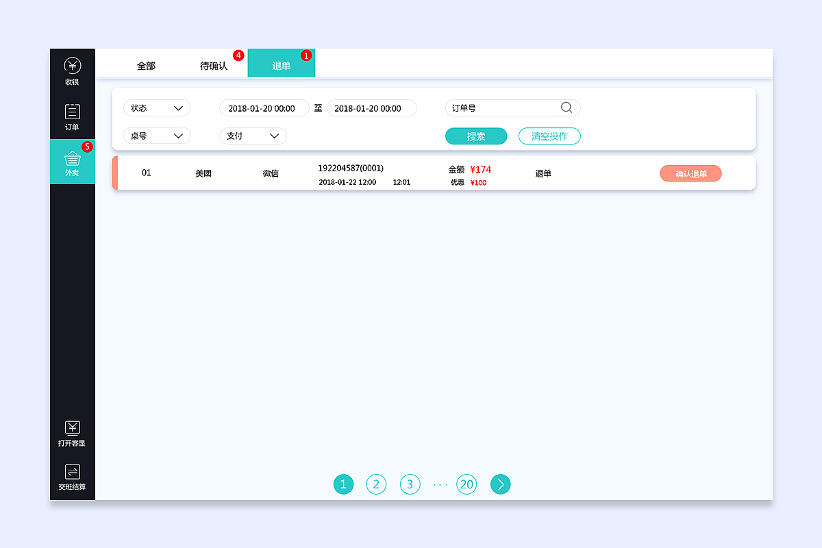Click the red badge on 待确认 tab

pyautogui.click(x=238, y=54)
